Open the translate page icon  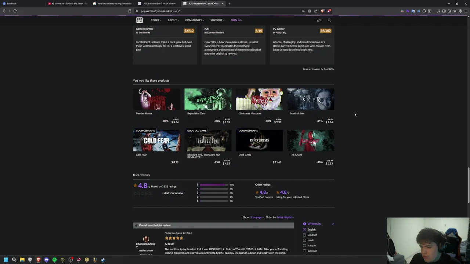pos(303,11)
